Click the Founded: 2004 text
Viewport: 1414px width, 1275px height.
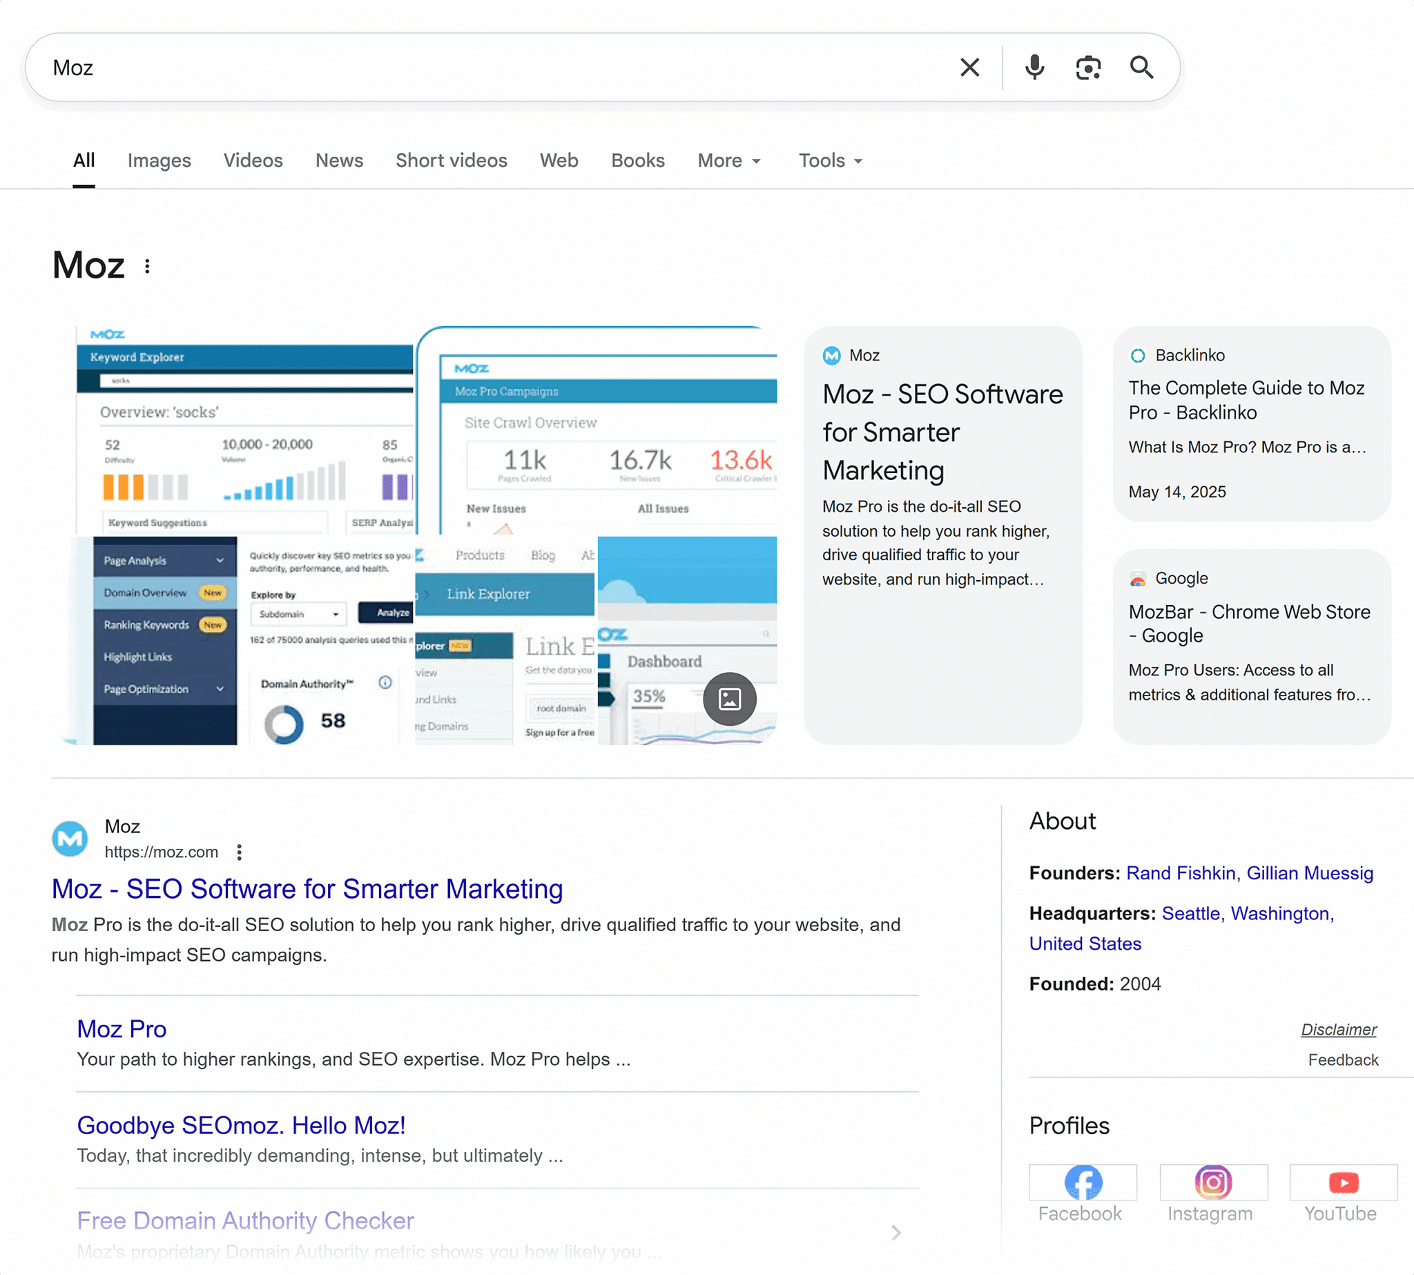[1094, 984]
